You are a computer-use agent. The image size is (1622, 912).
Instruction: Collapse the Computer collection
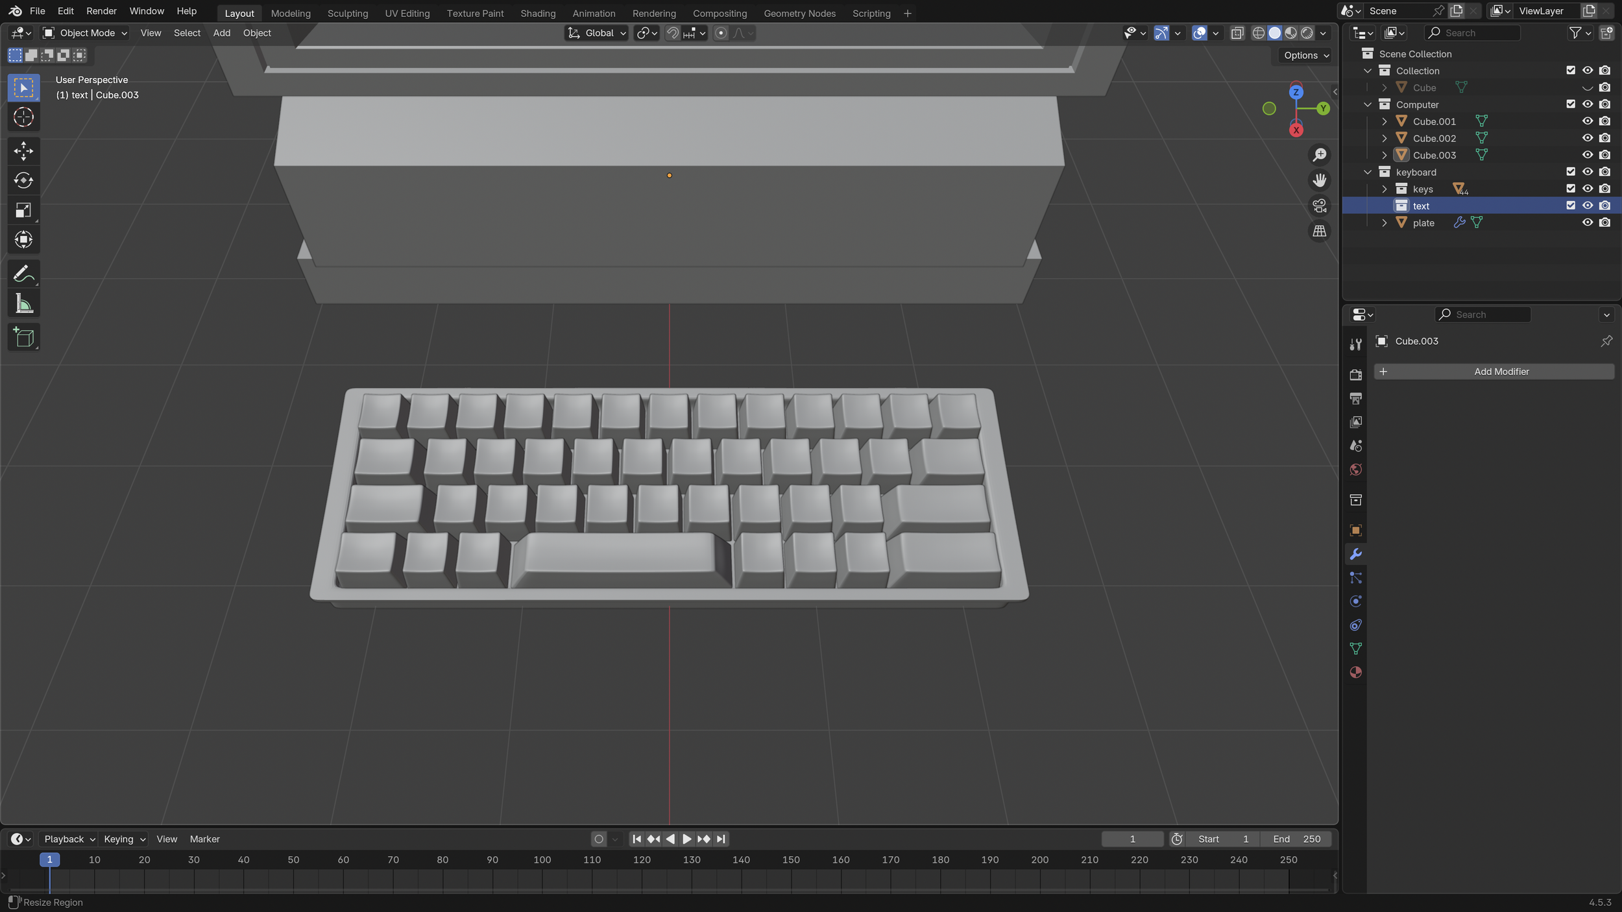tap(1367, 104)
